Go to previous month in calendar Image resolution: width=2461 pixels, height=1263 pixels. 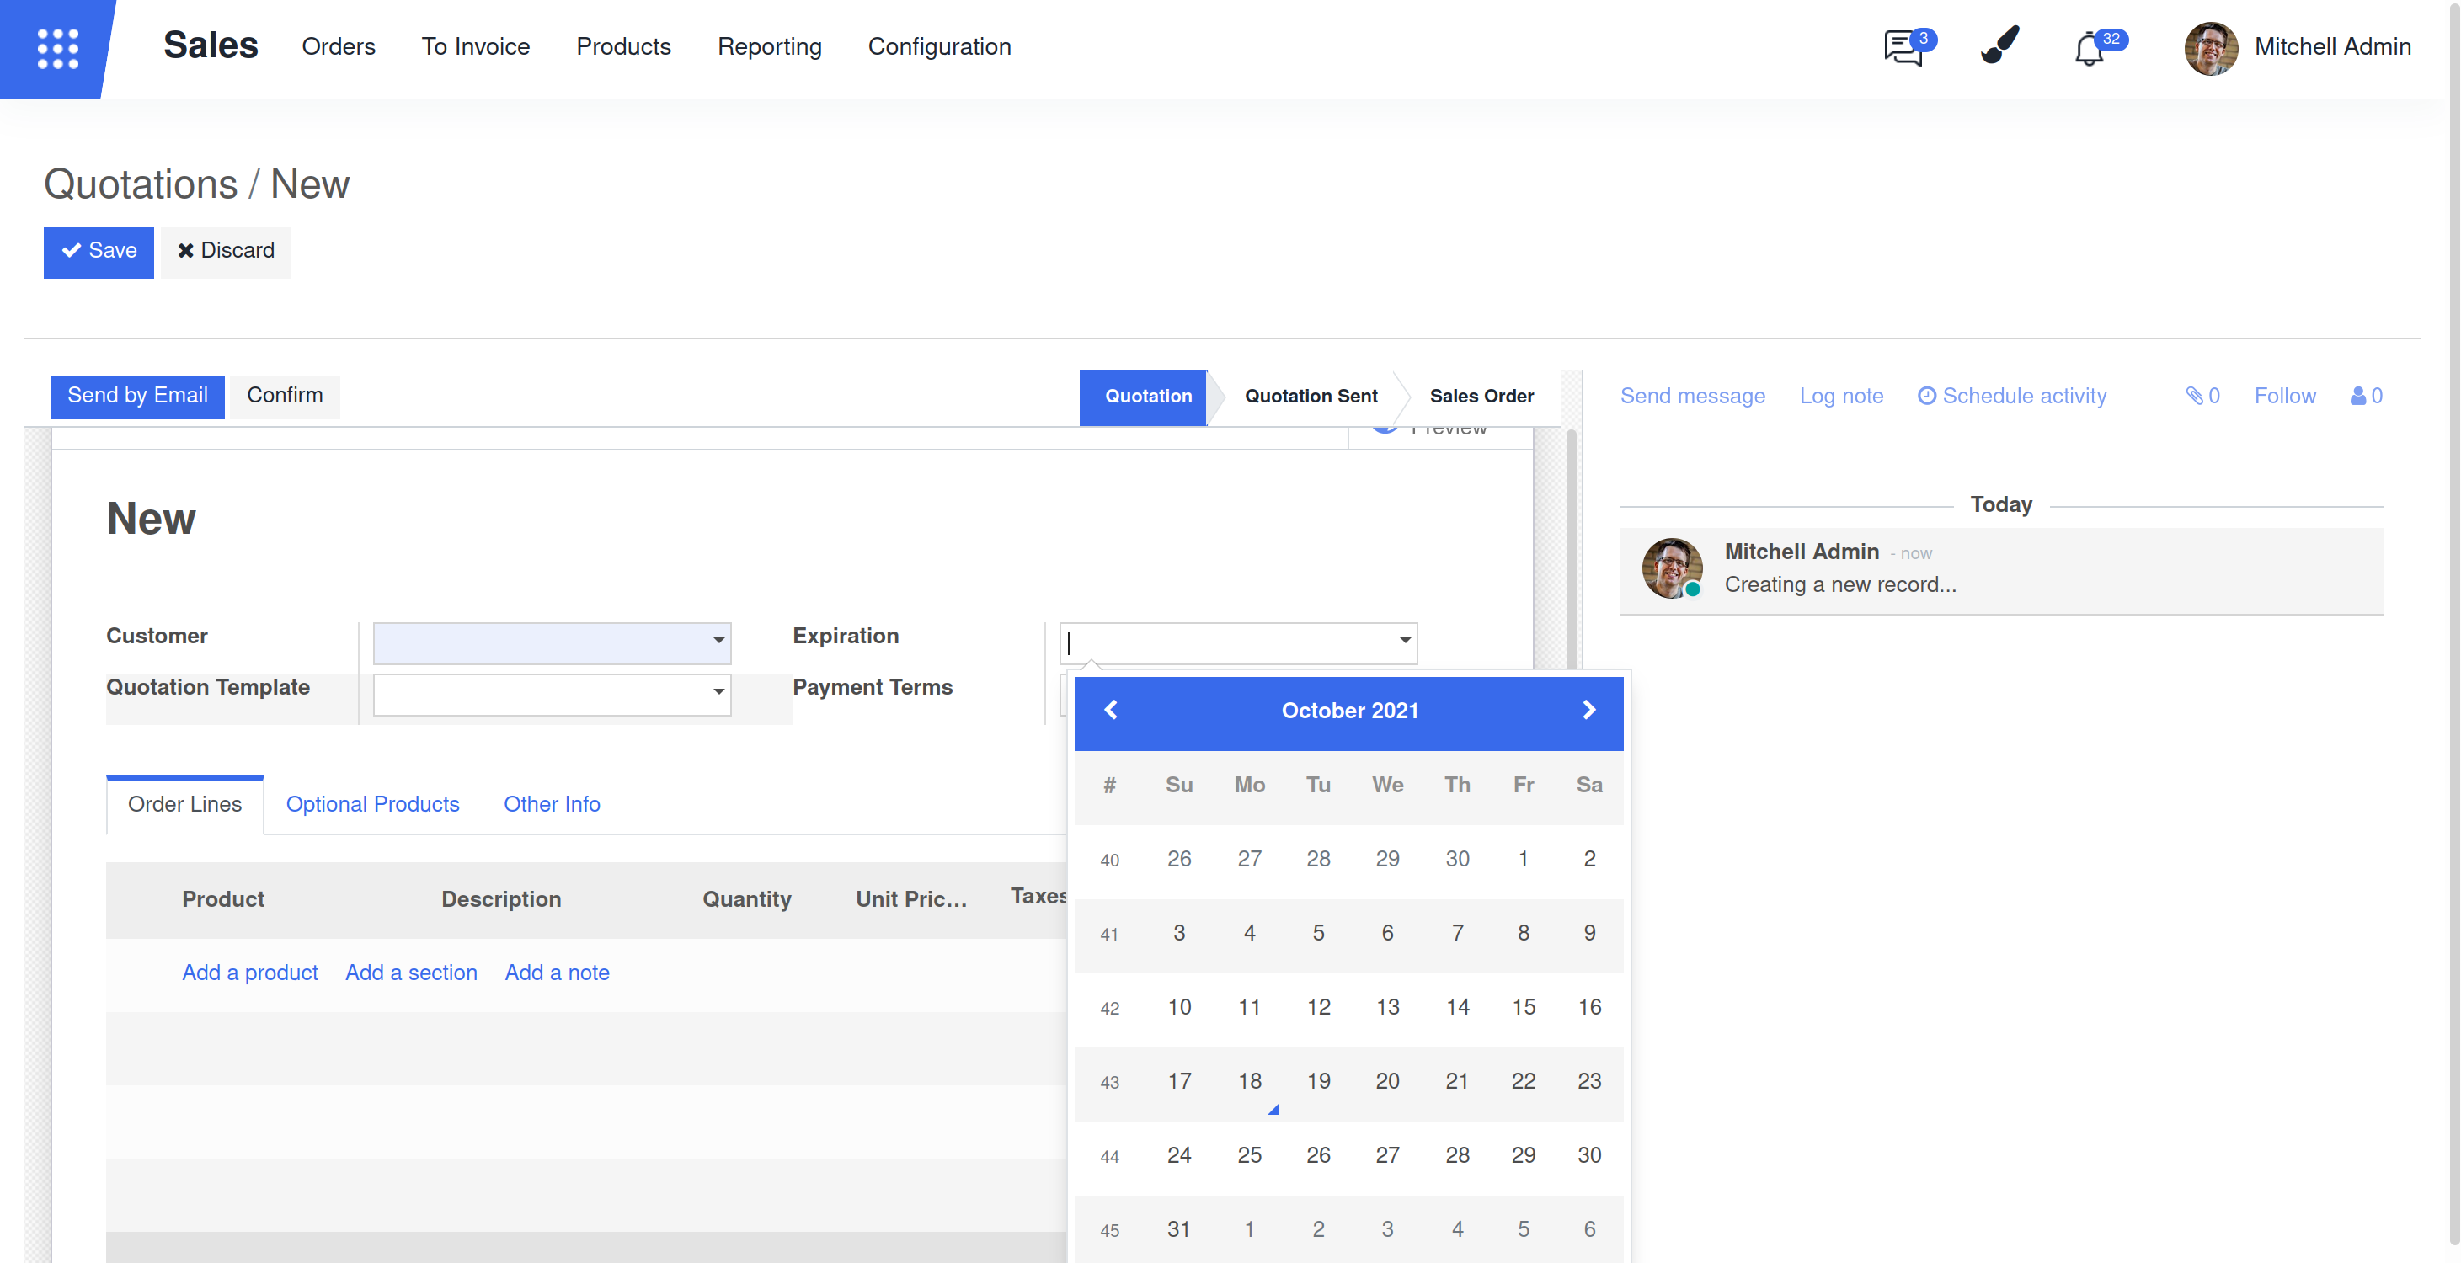click(1110, 710)
